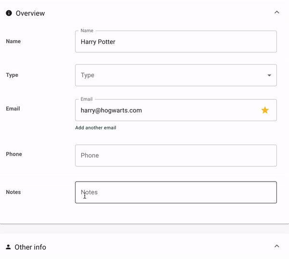This screenshot has height=259, width=289.
Task: Click the Overview section header title
Action: tap(30, 13)
